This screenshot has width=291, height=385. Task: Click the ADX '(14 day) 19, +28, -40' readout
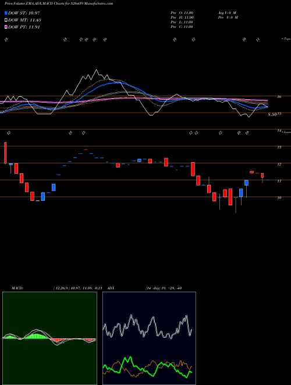[x=164, y=288]
